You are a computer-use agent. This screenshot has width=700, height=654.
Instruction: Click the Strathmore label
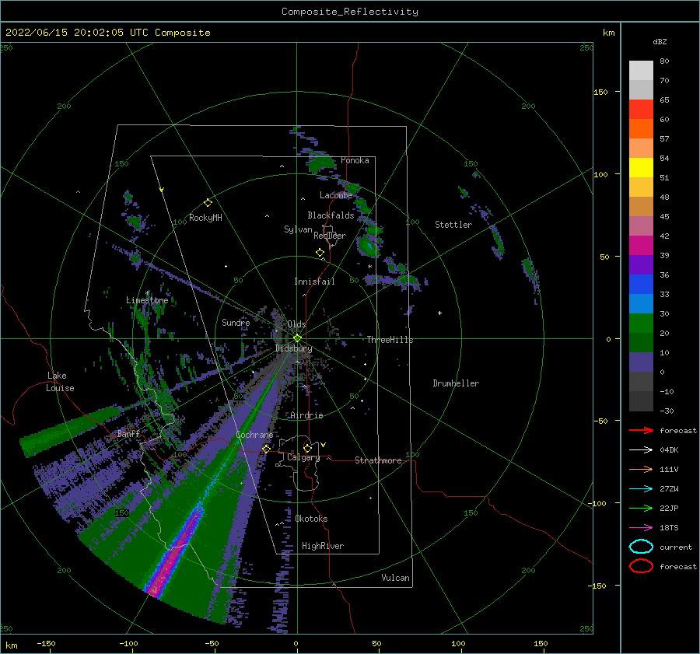click(x=378, y=460)
